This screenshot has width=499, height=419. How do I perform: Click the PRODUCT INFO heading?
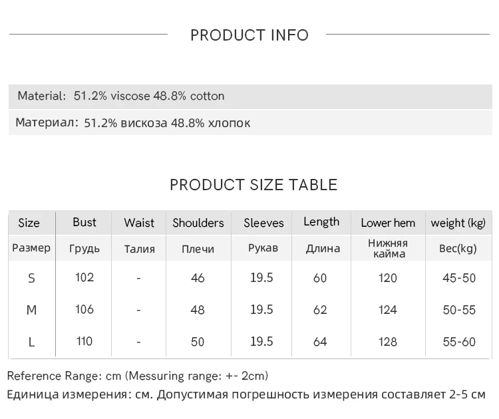[249, 35]
